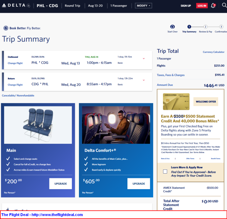Click flight numbers DL95, DL2985
This screenshot has height=219, width=227.
point(38,78)
